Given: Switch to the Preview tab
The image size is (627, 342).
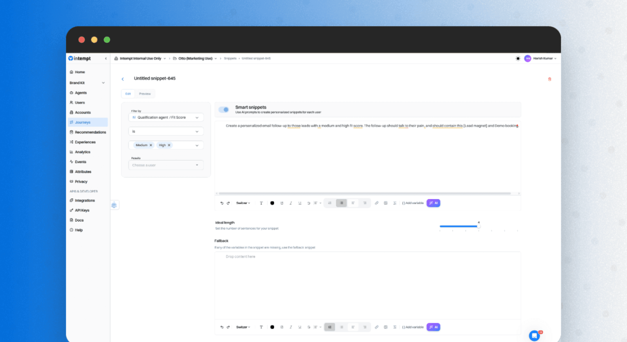Looking at the screenshot, I should (x=145, y=94).
